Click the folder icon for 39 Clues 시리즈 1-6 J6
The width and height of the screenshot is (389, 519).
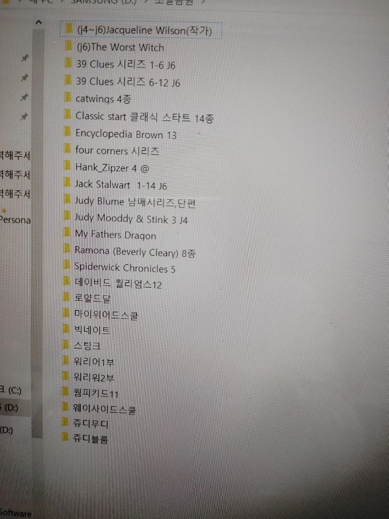tap(68, 63)
